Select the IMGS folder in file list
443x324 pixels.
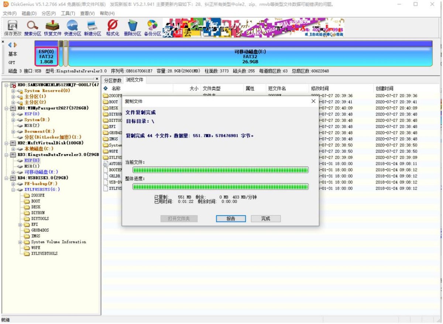[x=113, y=139]
